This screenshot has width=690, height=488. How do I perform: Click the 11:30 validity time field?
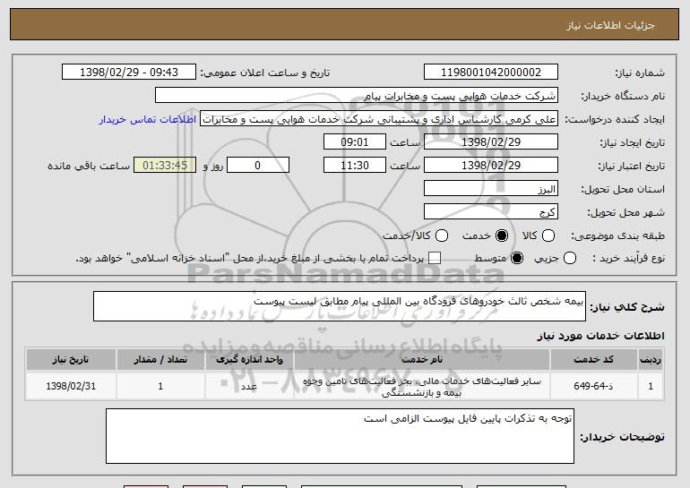point(355,166)
